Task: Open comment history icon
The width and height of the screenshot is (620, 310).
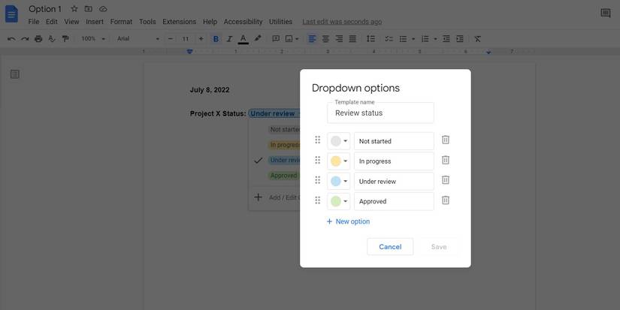Action: coord(606,13)
